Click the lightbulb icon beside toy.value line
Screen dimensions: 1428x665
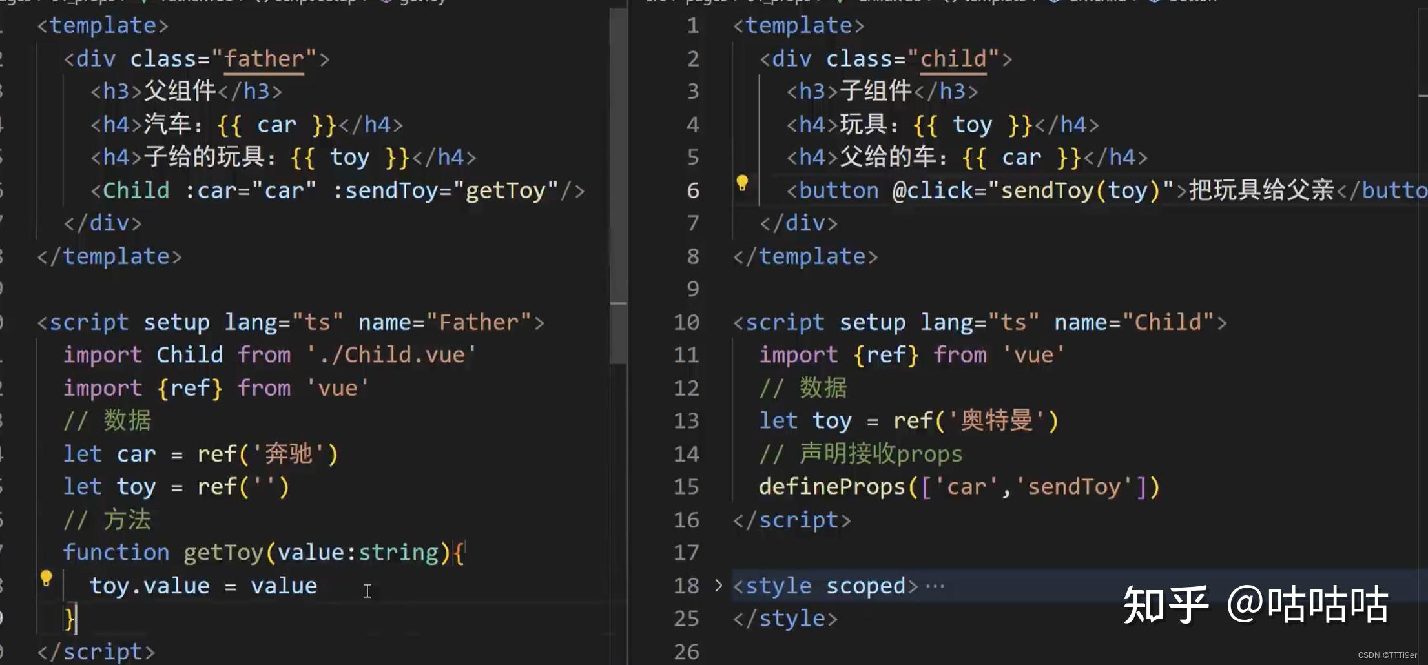[x=46, y=578]
